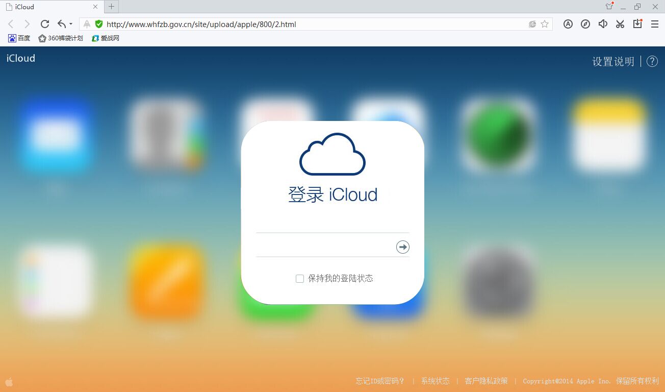Open the skin shirt icon in title bar
665x392 pixels.
[x=609, y=6]
